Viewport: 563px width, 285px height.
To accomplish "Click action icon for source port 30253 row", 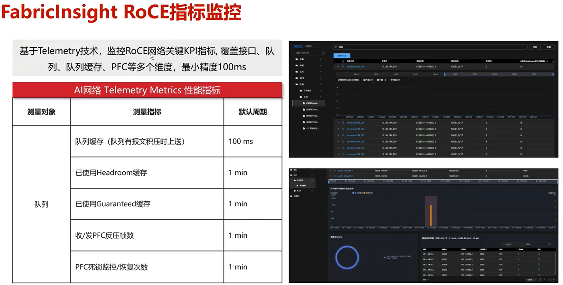I will pyautogui.click(x=539, y=254).
